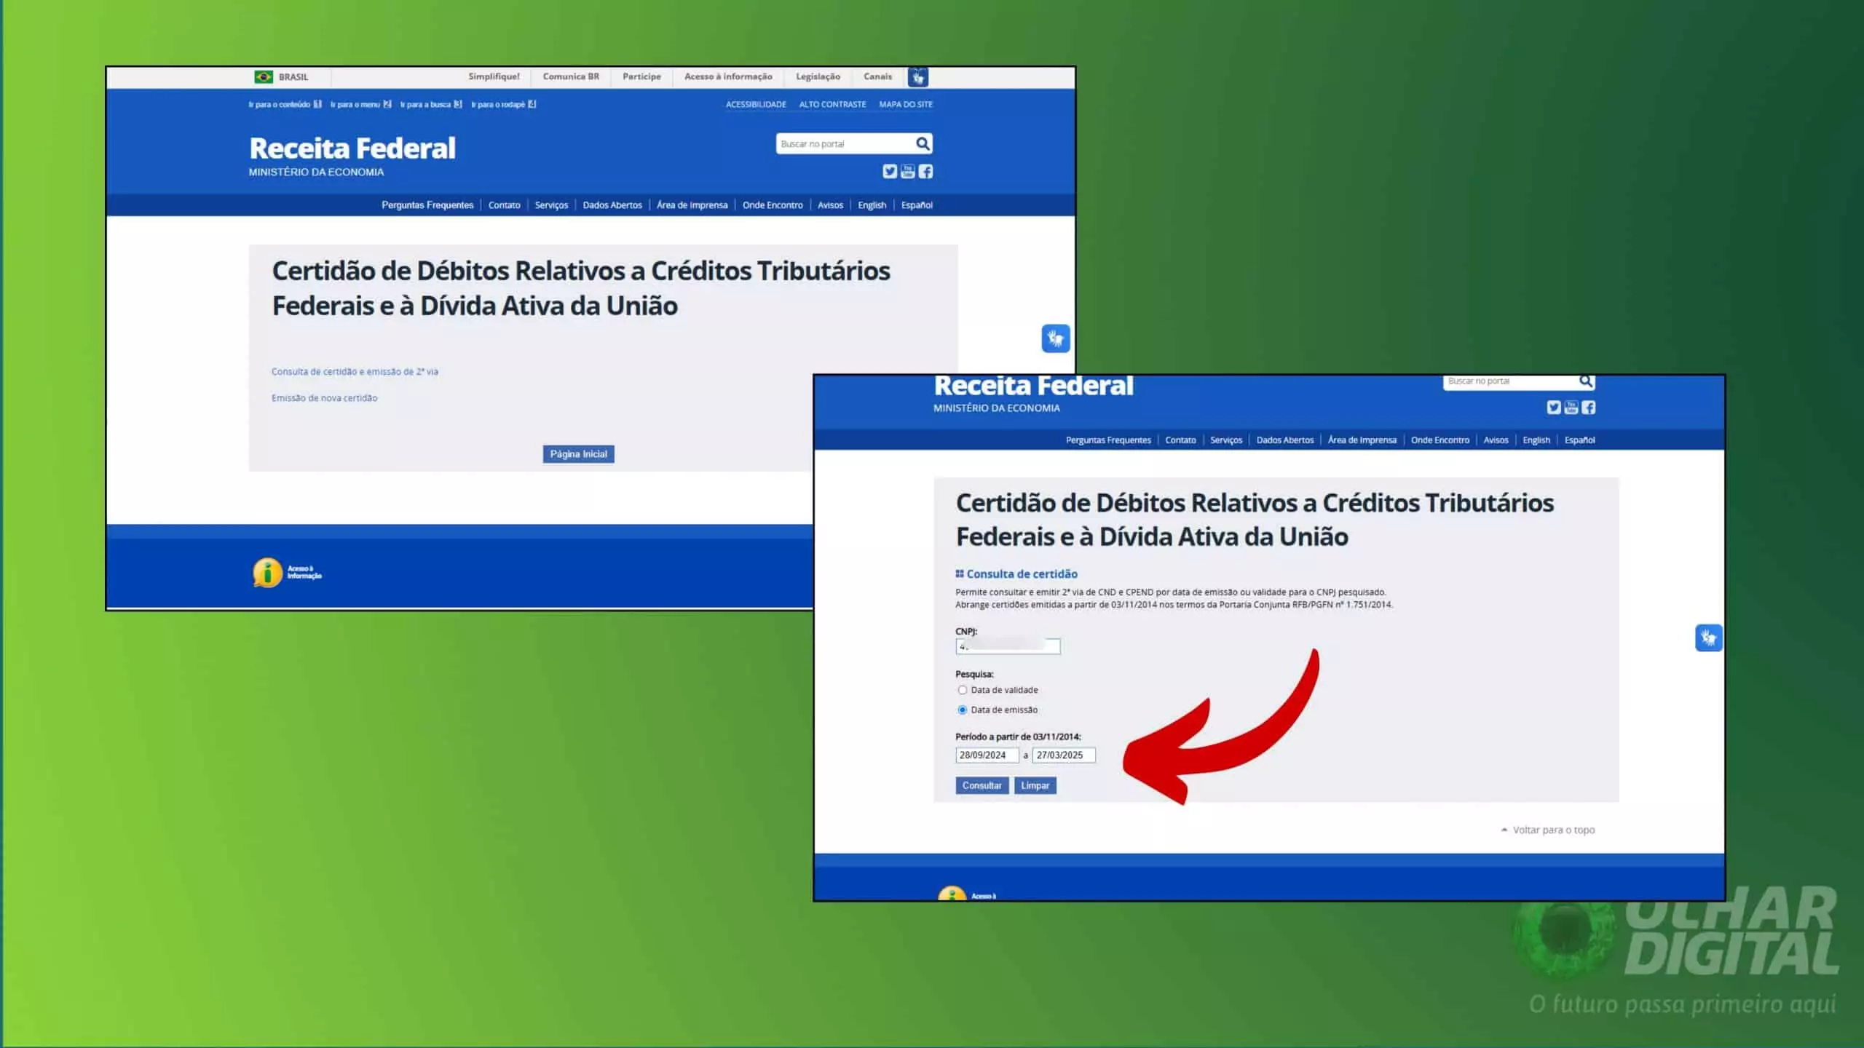
Task: Open Comunica BR in top bar
Action: click(x=571, y=76)
